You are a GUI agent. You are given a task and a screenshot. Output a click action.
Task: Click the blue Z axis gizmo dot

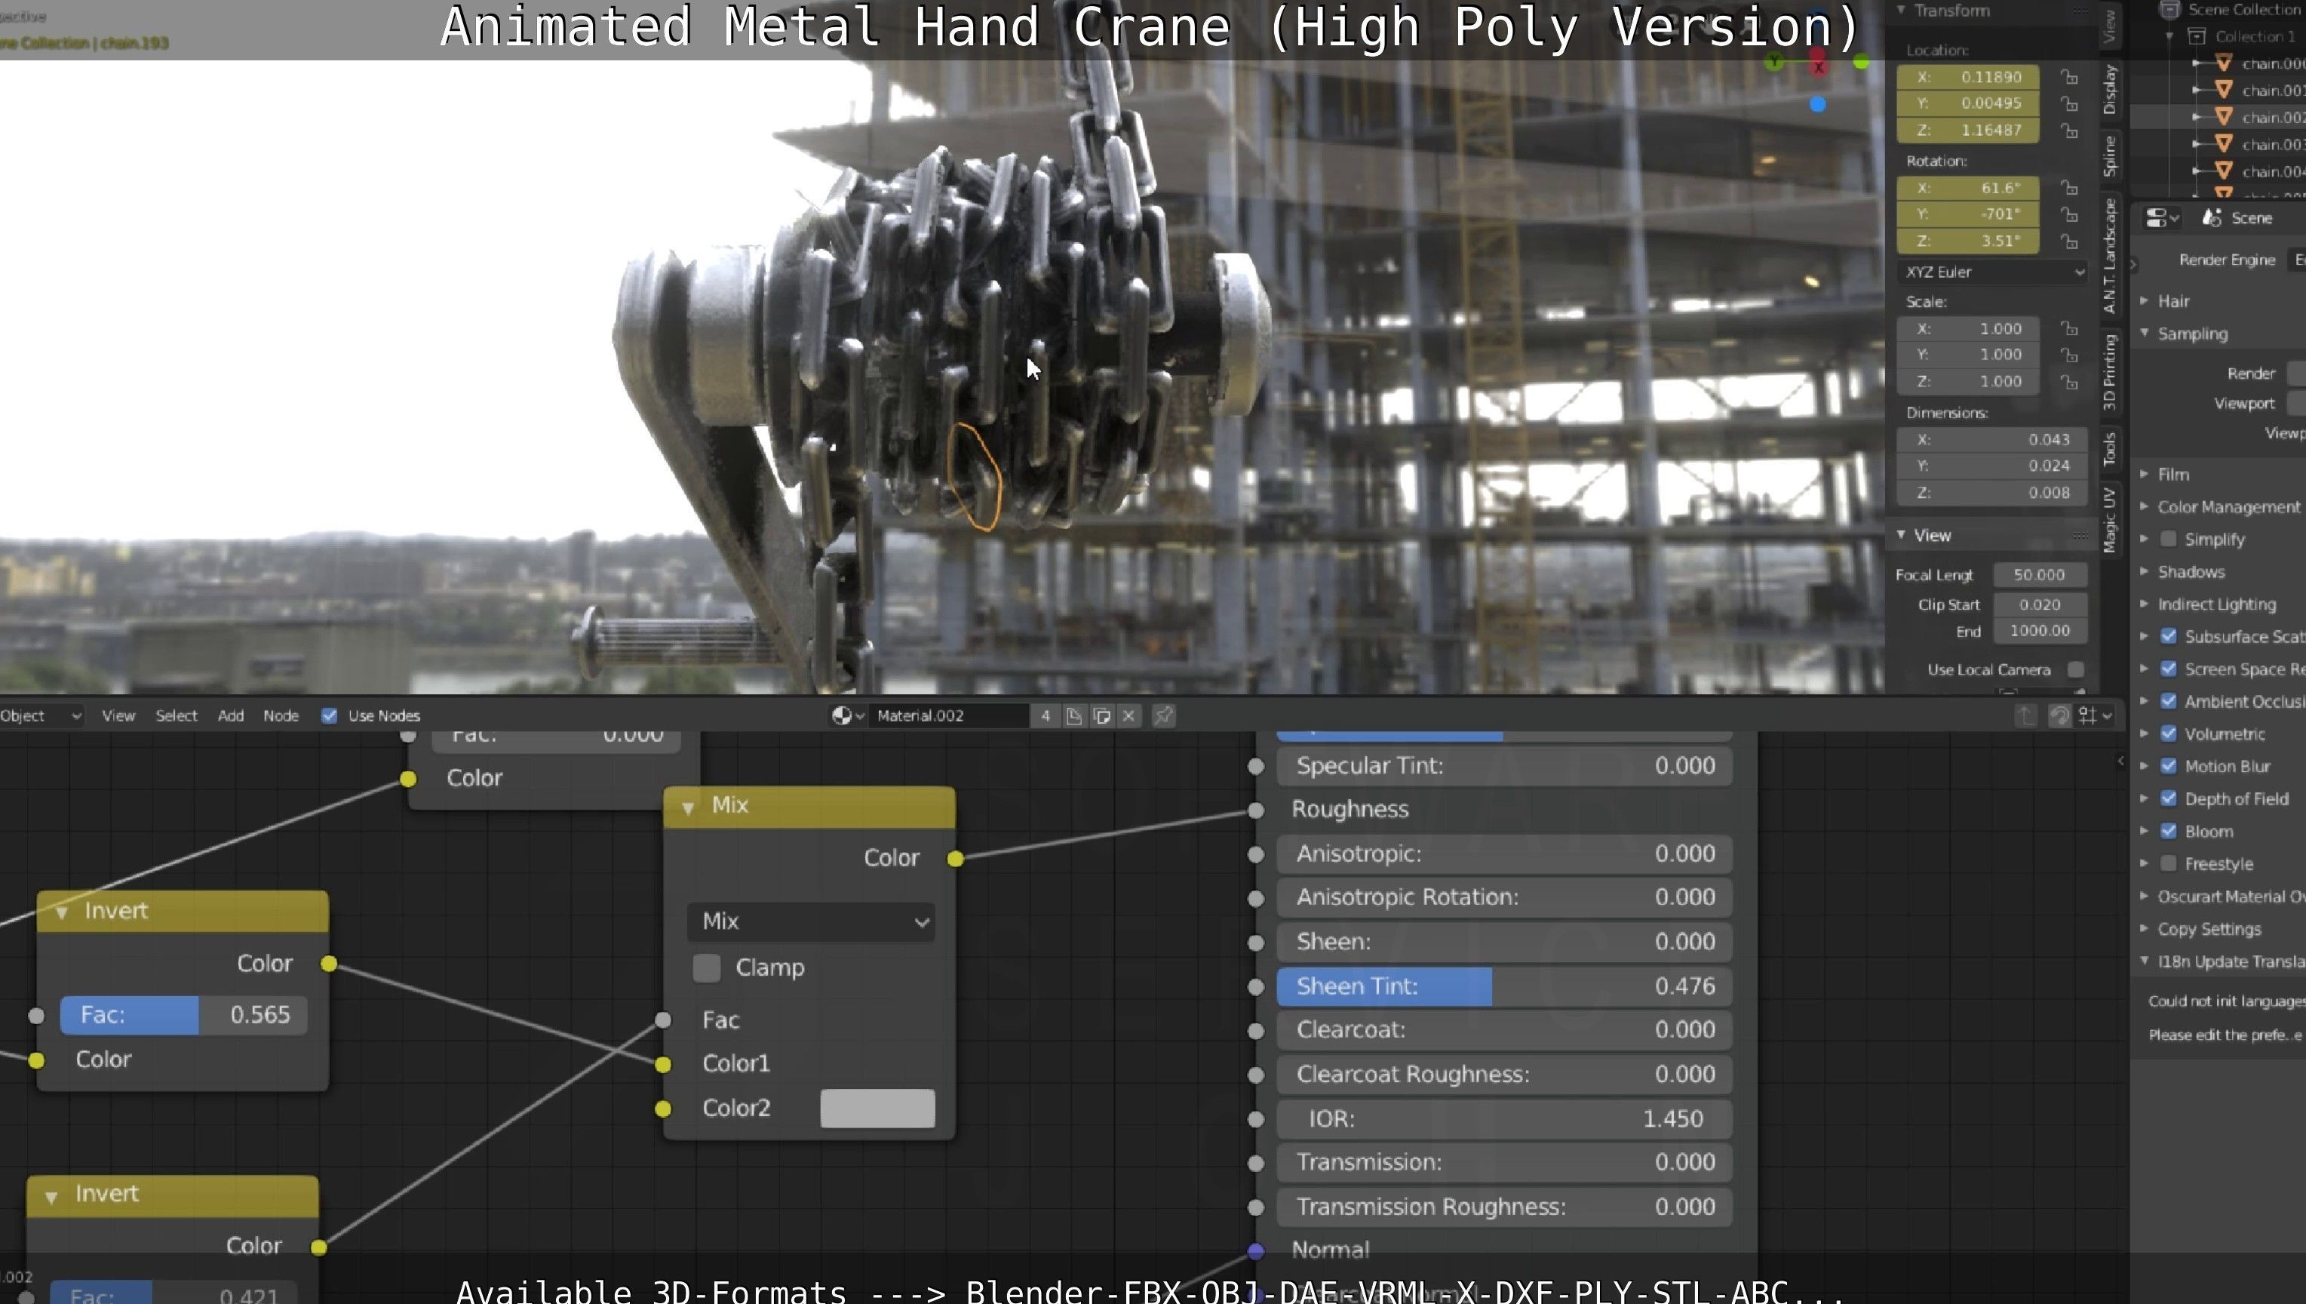click(1817, 105)
